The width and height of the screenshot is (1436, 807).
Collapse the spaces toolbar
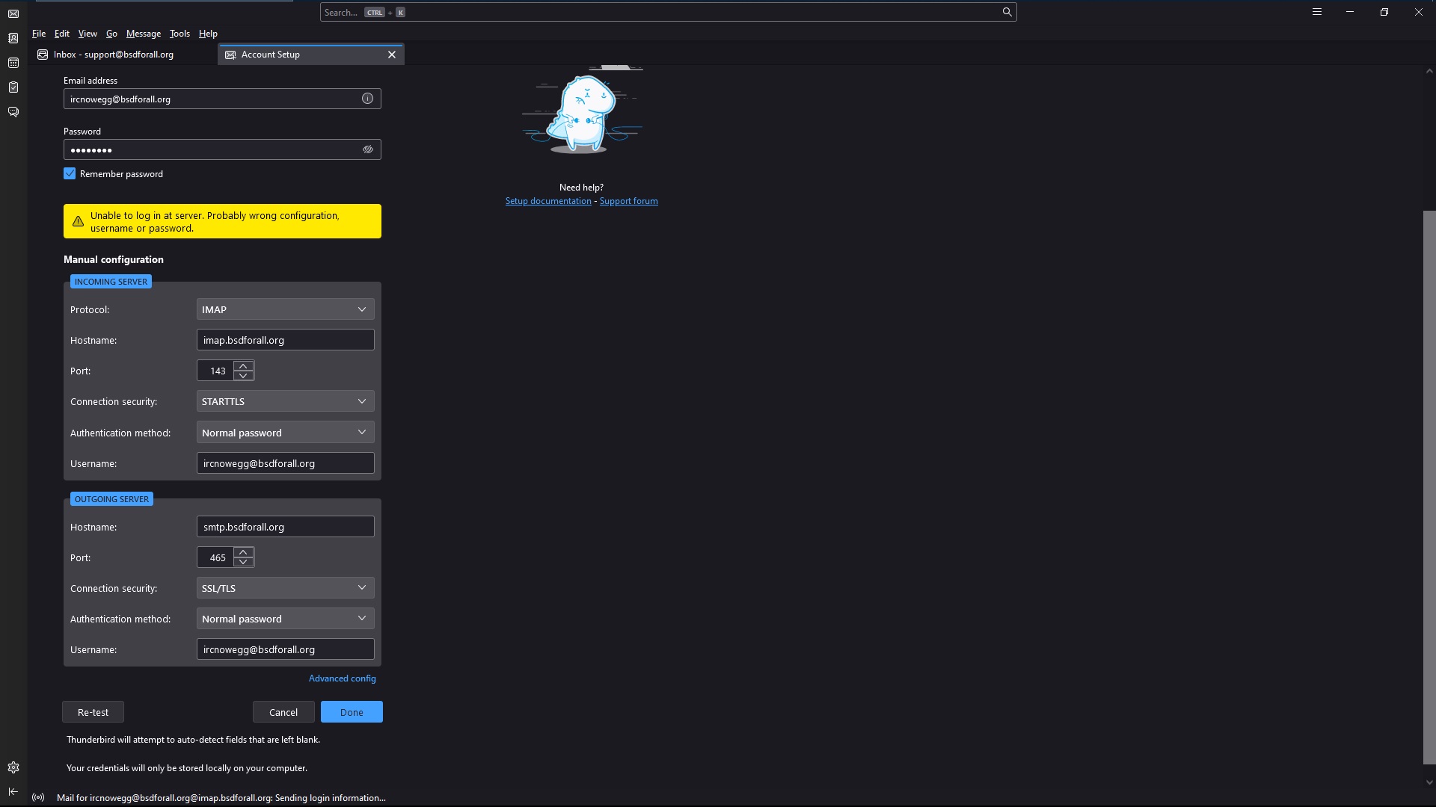click(x=13, y=791)
